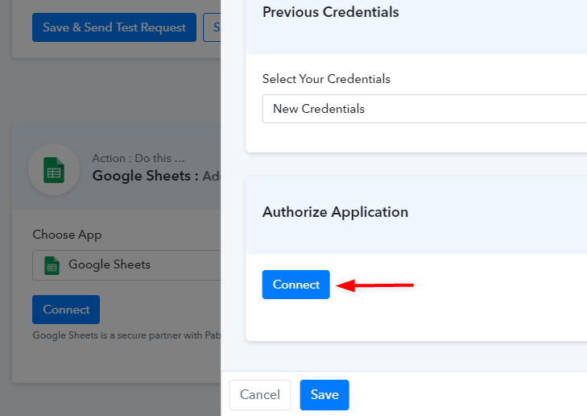
Task: Click the Connect button under Authorize Application
Action: 296,285
